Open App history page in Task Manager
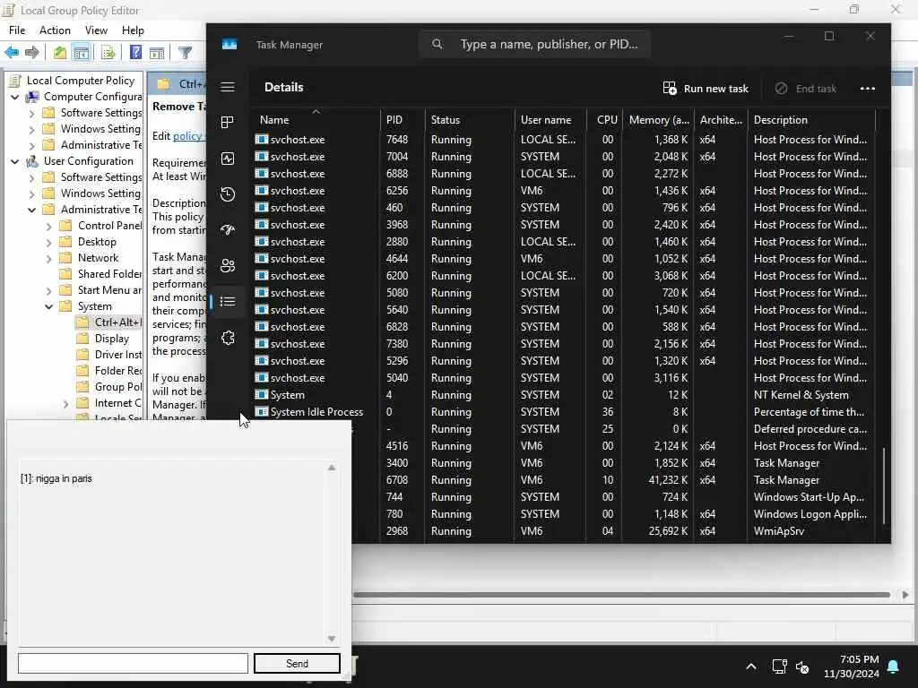 coord(228,194)
